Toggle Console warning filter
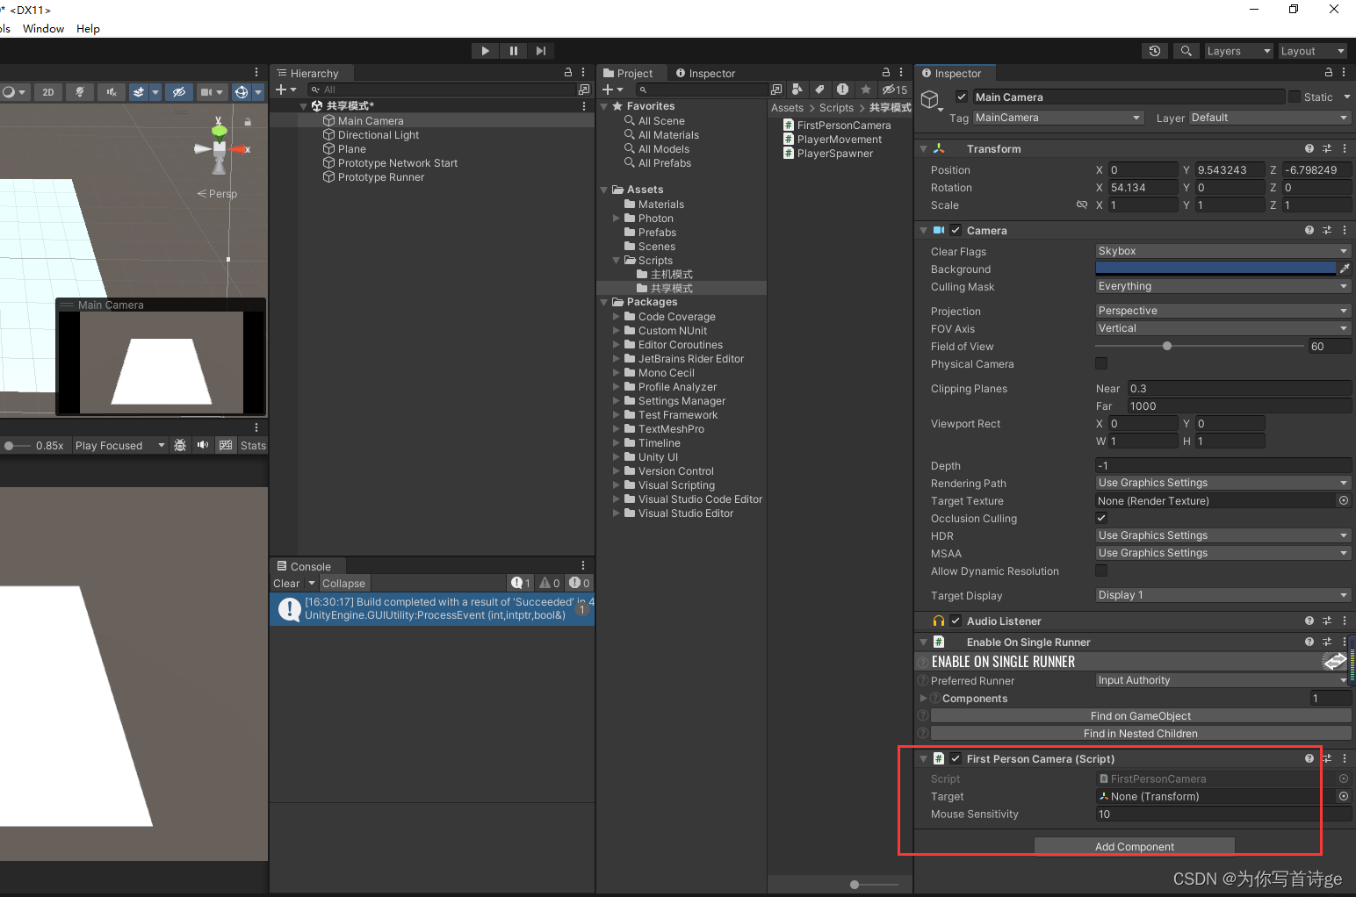The width and height of the screenshot is (1356, 897). (x=550, y=583)
